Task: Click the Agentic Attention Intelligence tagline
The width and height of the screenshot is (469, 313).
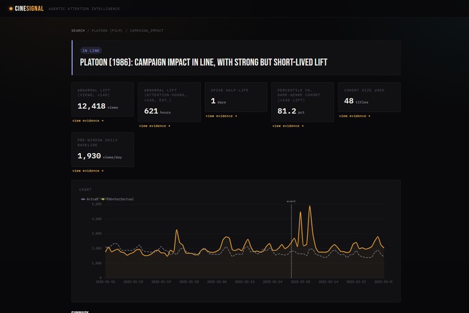Action: [84, 9]
